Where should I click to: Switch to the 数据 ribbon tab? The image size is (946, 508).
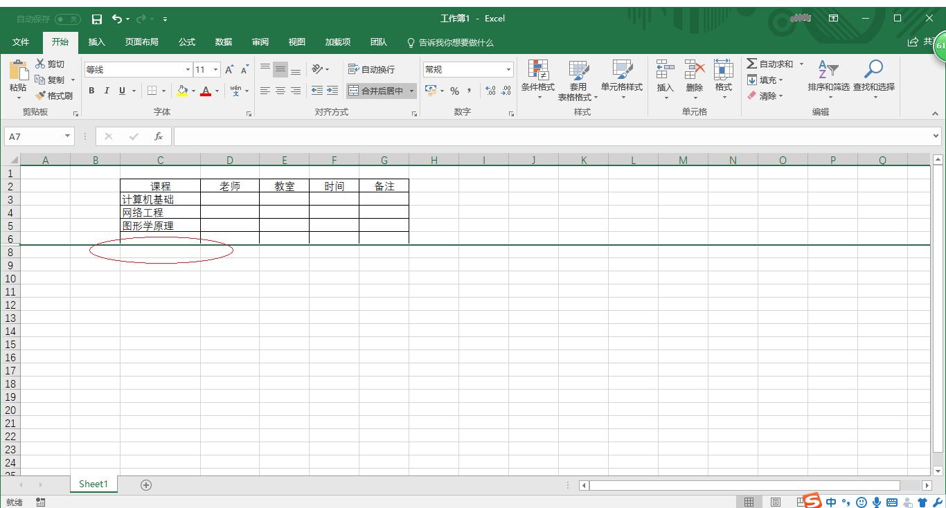223,42
